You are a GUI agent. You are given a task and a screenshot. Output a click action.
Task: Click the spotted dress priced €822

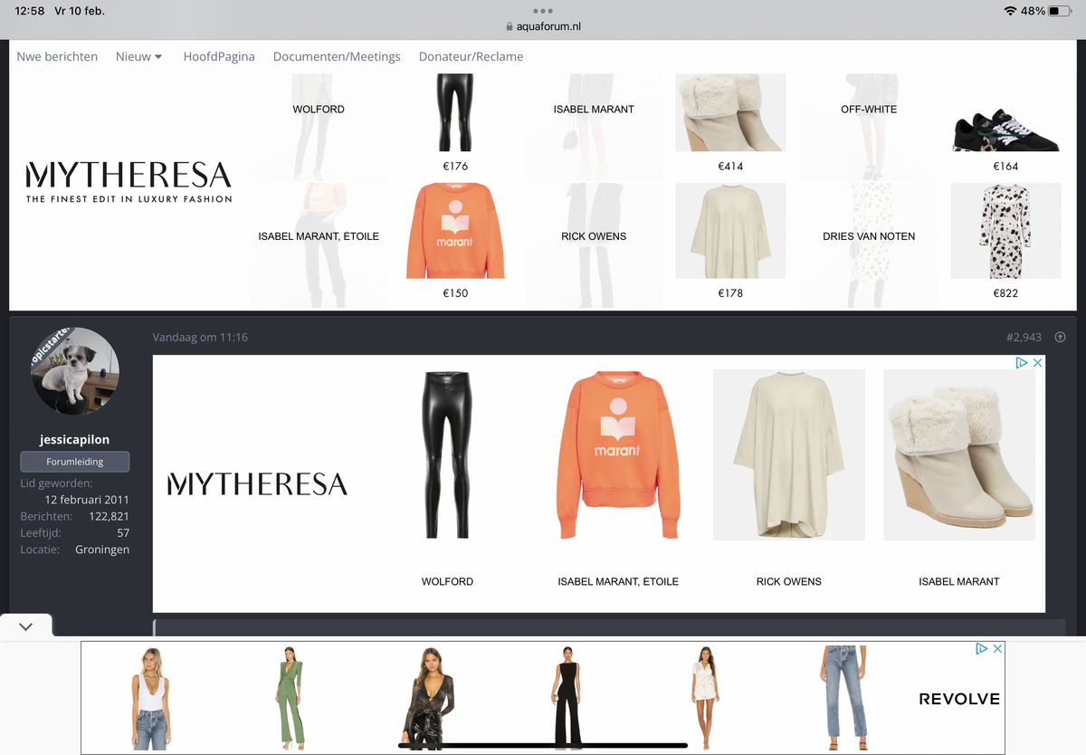1005,231
